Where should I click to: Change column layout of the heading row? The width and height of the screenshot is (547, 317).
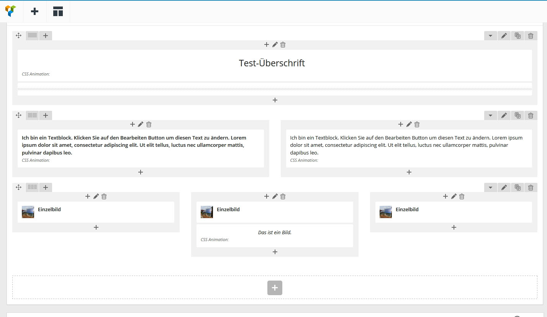[33, 36]
